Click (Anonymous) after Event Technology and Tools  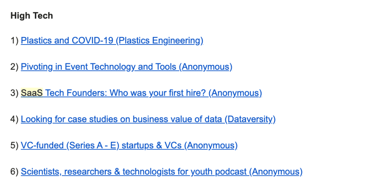click(x=206, y=67)
